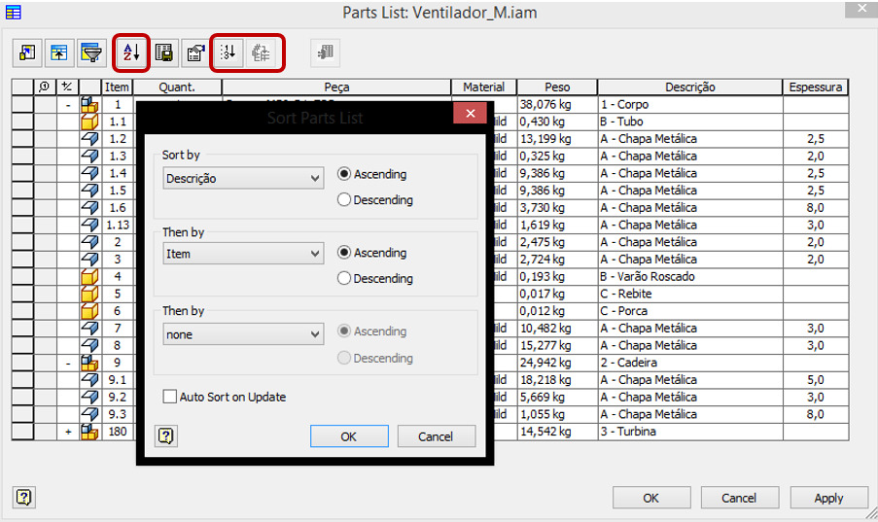Click the '3 - Turbina' description cell
The width and height of the screenshot is (878, 522).
[690, 432]
